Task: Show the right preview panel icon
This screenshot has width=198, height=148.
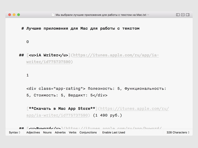Action: [188, 15]
